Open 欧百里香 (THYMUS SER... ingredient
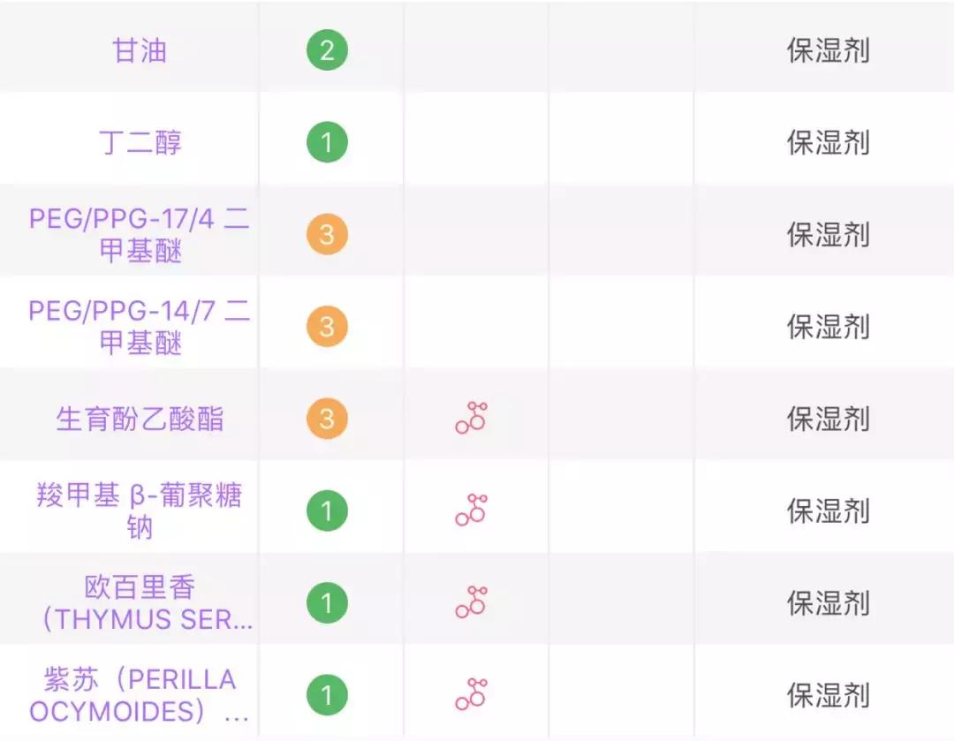 click(146, 603)
